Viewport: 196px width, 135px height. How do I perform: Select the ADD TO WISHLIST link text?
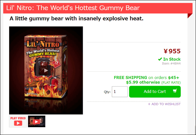coord(166,104)
